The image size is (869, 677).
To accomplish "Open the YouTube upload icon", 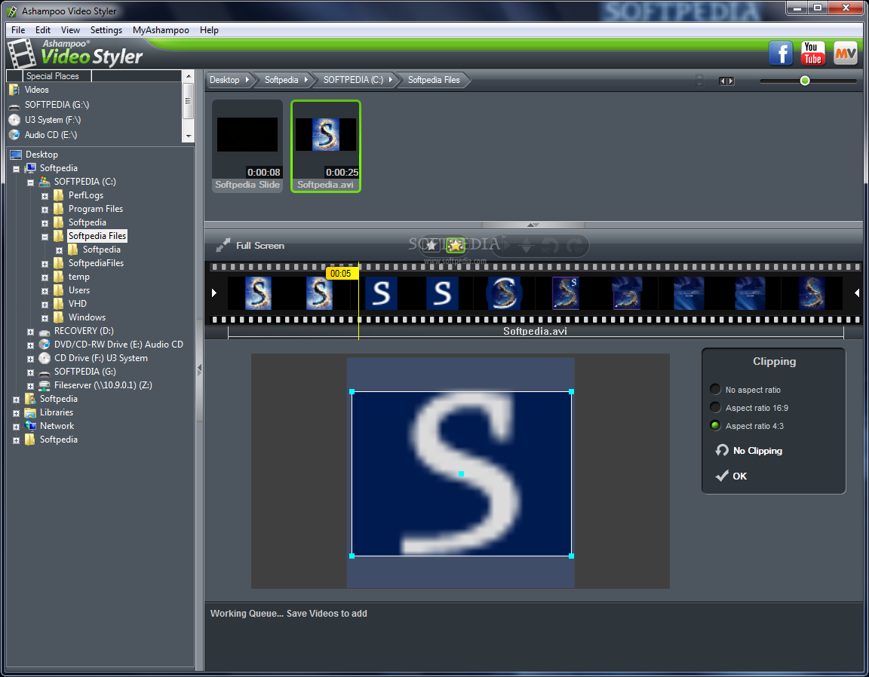I will [812, 54].
